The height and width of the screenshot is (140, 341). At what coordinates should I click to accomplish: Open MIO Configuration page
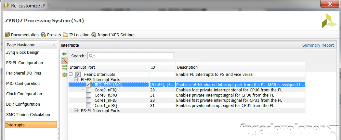[23, 84]
